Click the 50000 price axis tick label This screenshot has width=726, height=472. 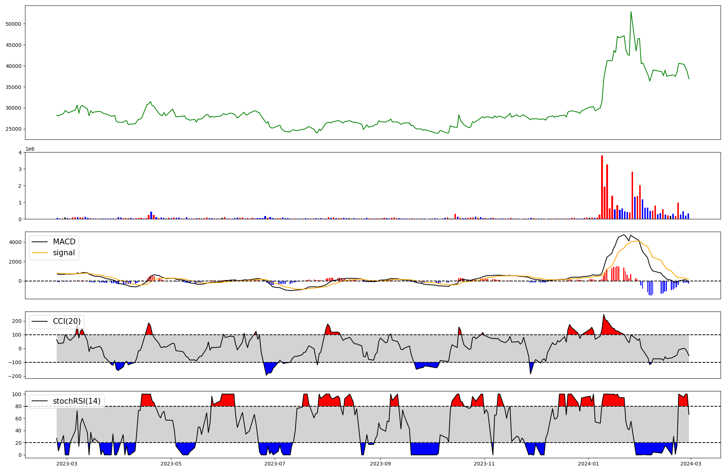13,24
